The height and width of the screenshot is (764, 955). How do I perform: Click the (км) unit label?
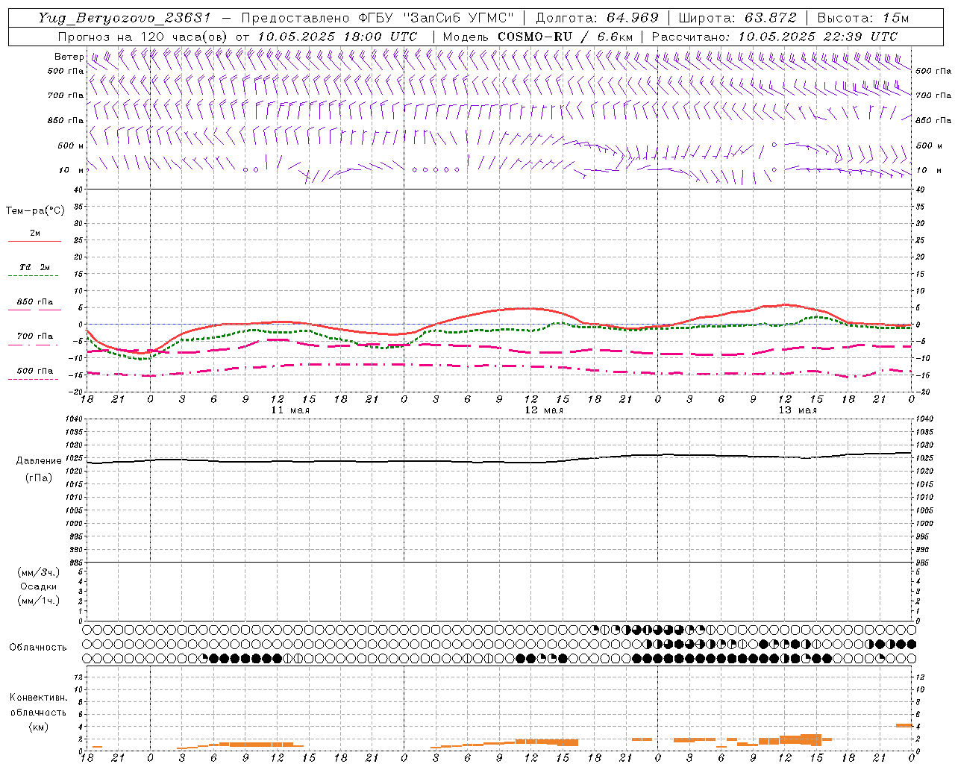[38, 727]
